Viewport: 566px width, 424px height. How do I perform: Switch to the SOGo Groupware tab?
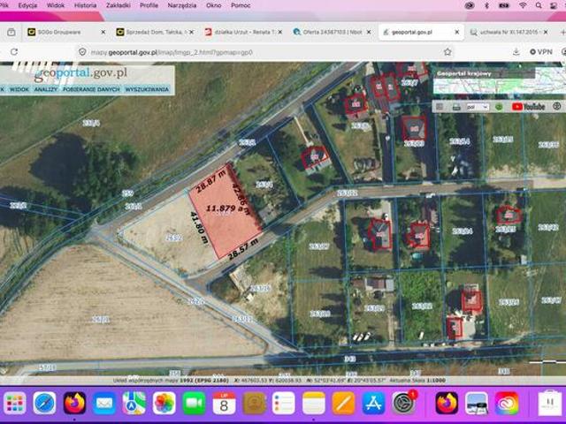[59, 32]
